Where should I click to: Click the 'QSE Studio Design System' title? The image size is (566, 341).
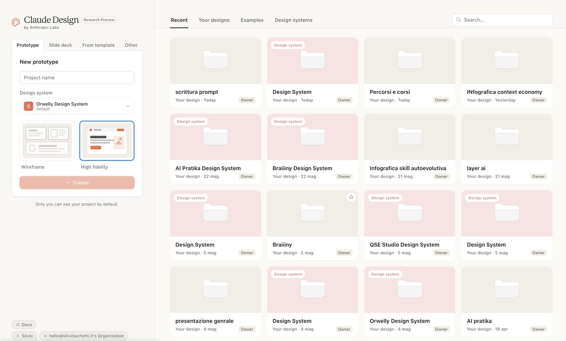point(404,245)
